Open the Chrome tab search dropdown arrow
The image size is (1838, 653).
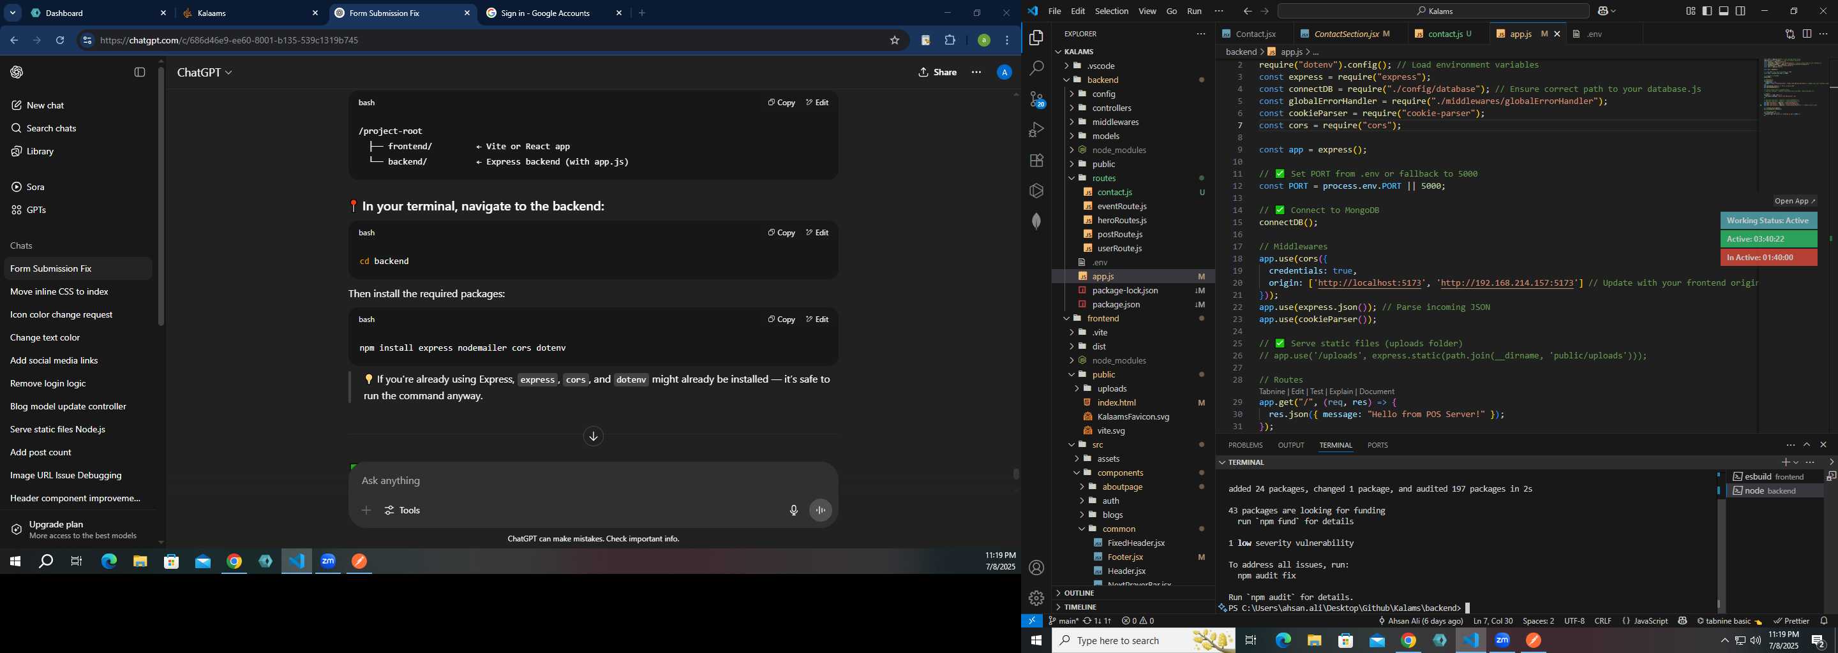pos(13,13)
